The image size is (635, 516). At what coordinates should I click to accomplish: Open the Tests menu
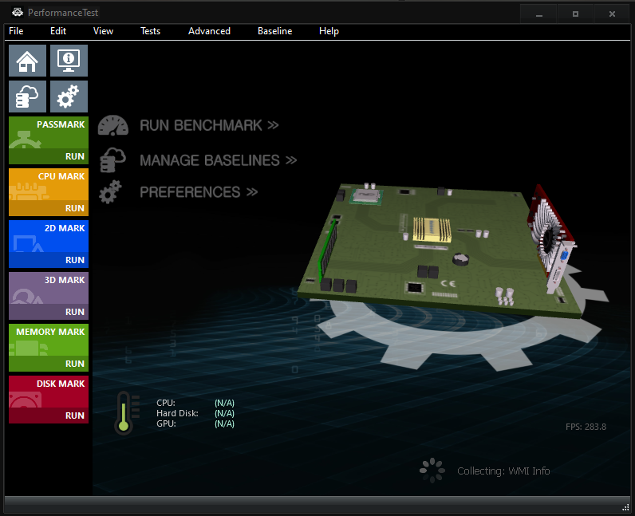point(150,31)
